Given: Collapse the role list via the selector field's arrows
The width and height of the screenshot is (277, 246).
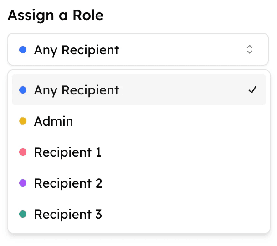Looking at the screenshot, I should click(x=249, y=49).
